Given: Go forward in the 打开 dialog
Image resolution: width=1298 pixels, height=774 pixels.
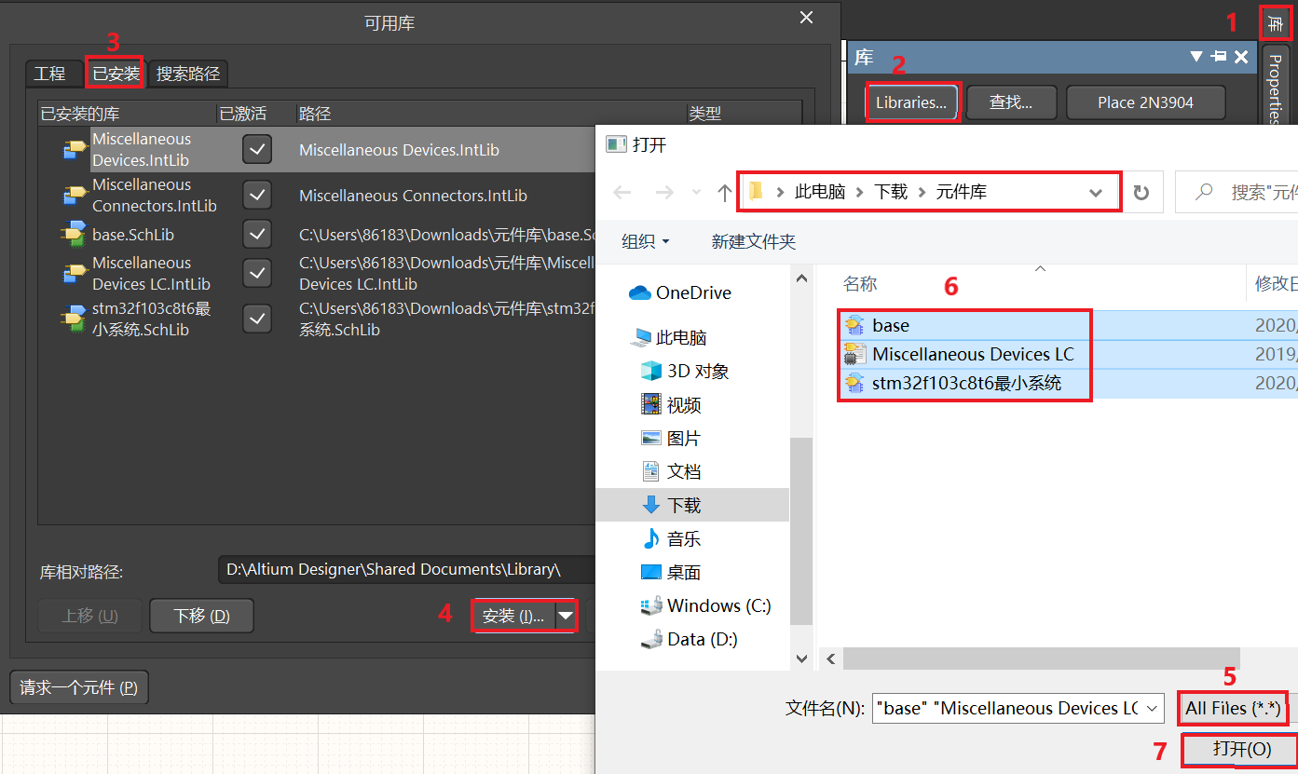Looking at the screenshot, I should pos(664,193).
